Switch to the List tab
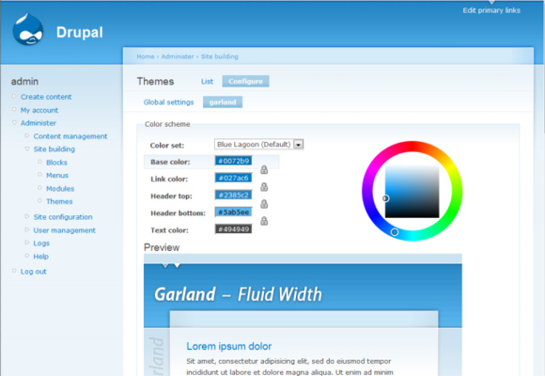Image resolution: width=545 pixels, height=376 pixels. click(x=207, y=82)
